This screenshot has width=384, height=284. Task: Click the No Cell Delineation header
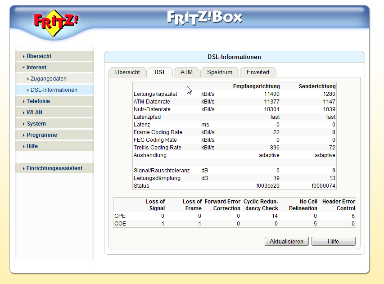303,205
